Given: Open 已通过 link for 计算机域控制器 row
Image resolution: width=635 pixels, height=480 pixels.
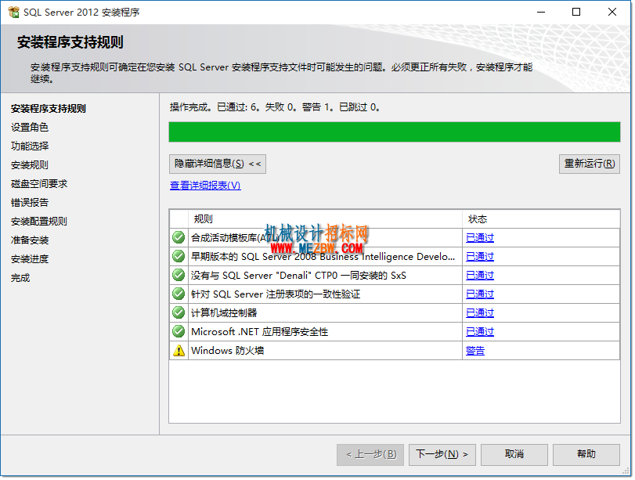Looking at the screenshot, I should tap(480, 313).
